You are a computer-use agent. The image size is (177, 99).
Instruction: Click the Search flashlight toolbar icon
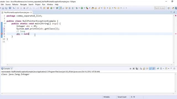[x=99, y=8]
